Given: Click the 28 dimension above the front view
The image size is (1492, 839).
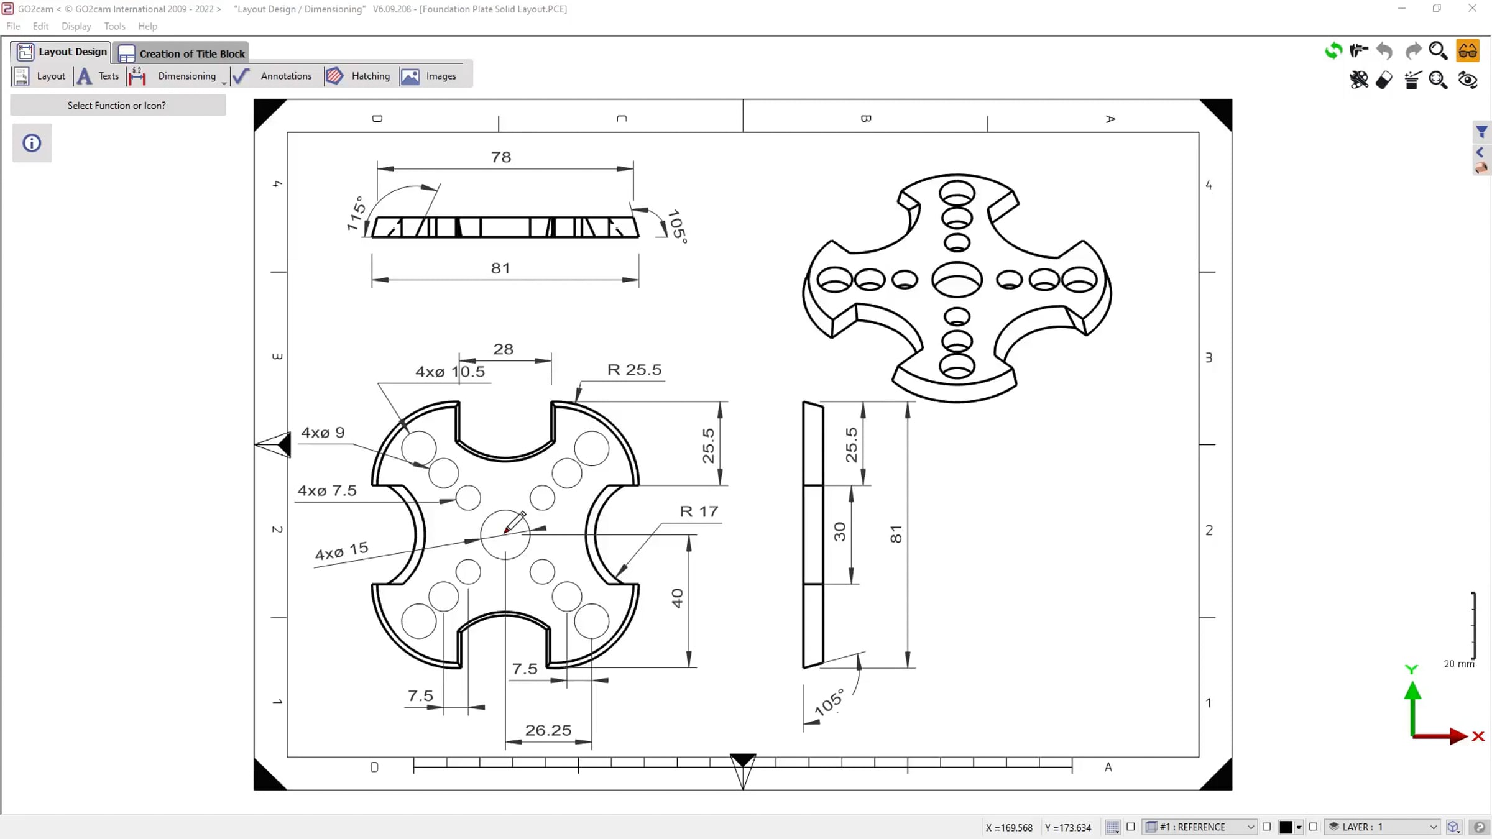Looking at the screenshot, I should click(x=504, y=349).
